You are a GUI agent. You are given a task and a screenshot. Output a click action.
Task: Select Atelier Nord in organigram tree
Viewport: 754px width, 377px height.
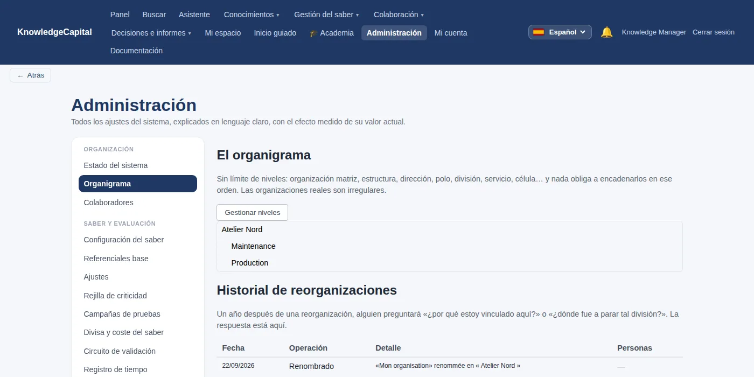tap(242, 229)
